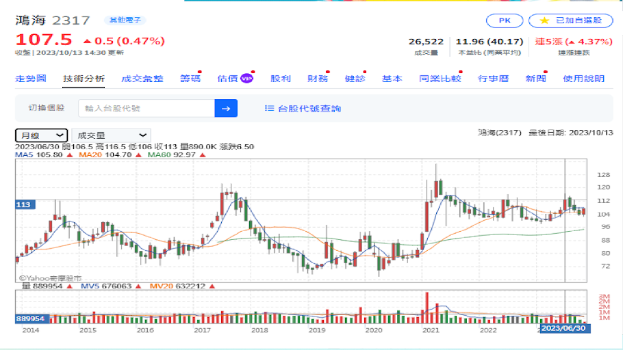This screenshot has width=623, height=350.
Task: Click the 最後日期: 2023/10/13 text
Action: (571, 133)
